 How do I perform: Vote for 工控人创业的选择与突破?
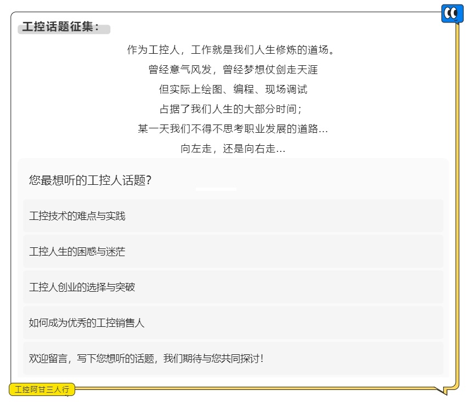[233, 287]
